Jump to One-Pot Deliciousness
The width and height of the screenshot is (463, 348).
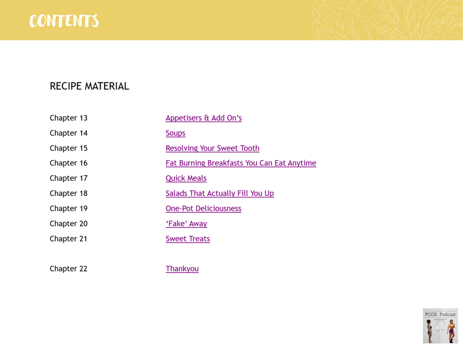click(204, 208)
